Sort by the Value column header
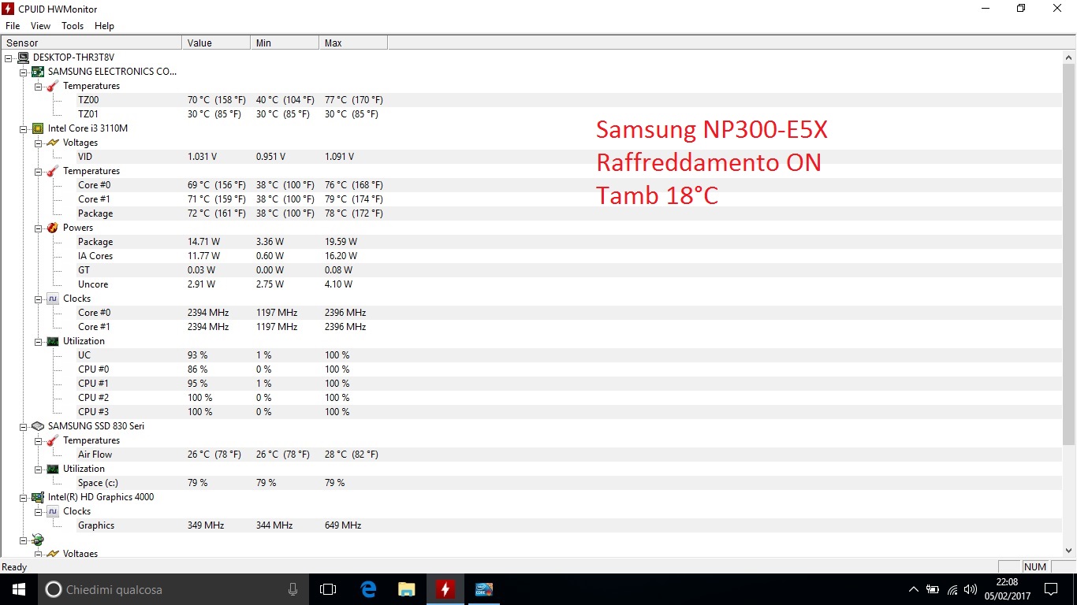Screen dimensions: 1077x605 [215, 43]
